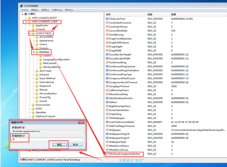The height and width of the screenshot is (167, 227).
Task: Select the PaintDesktopVersion value name
Action: click(121, 98)
